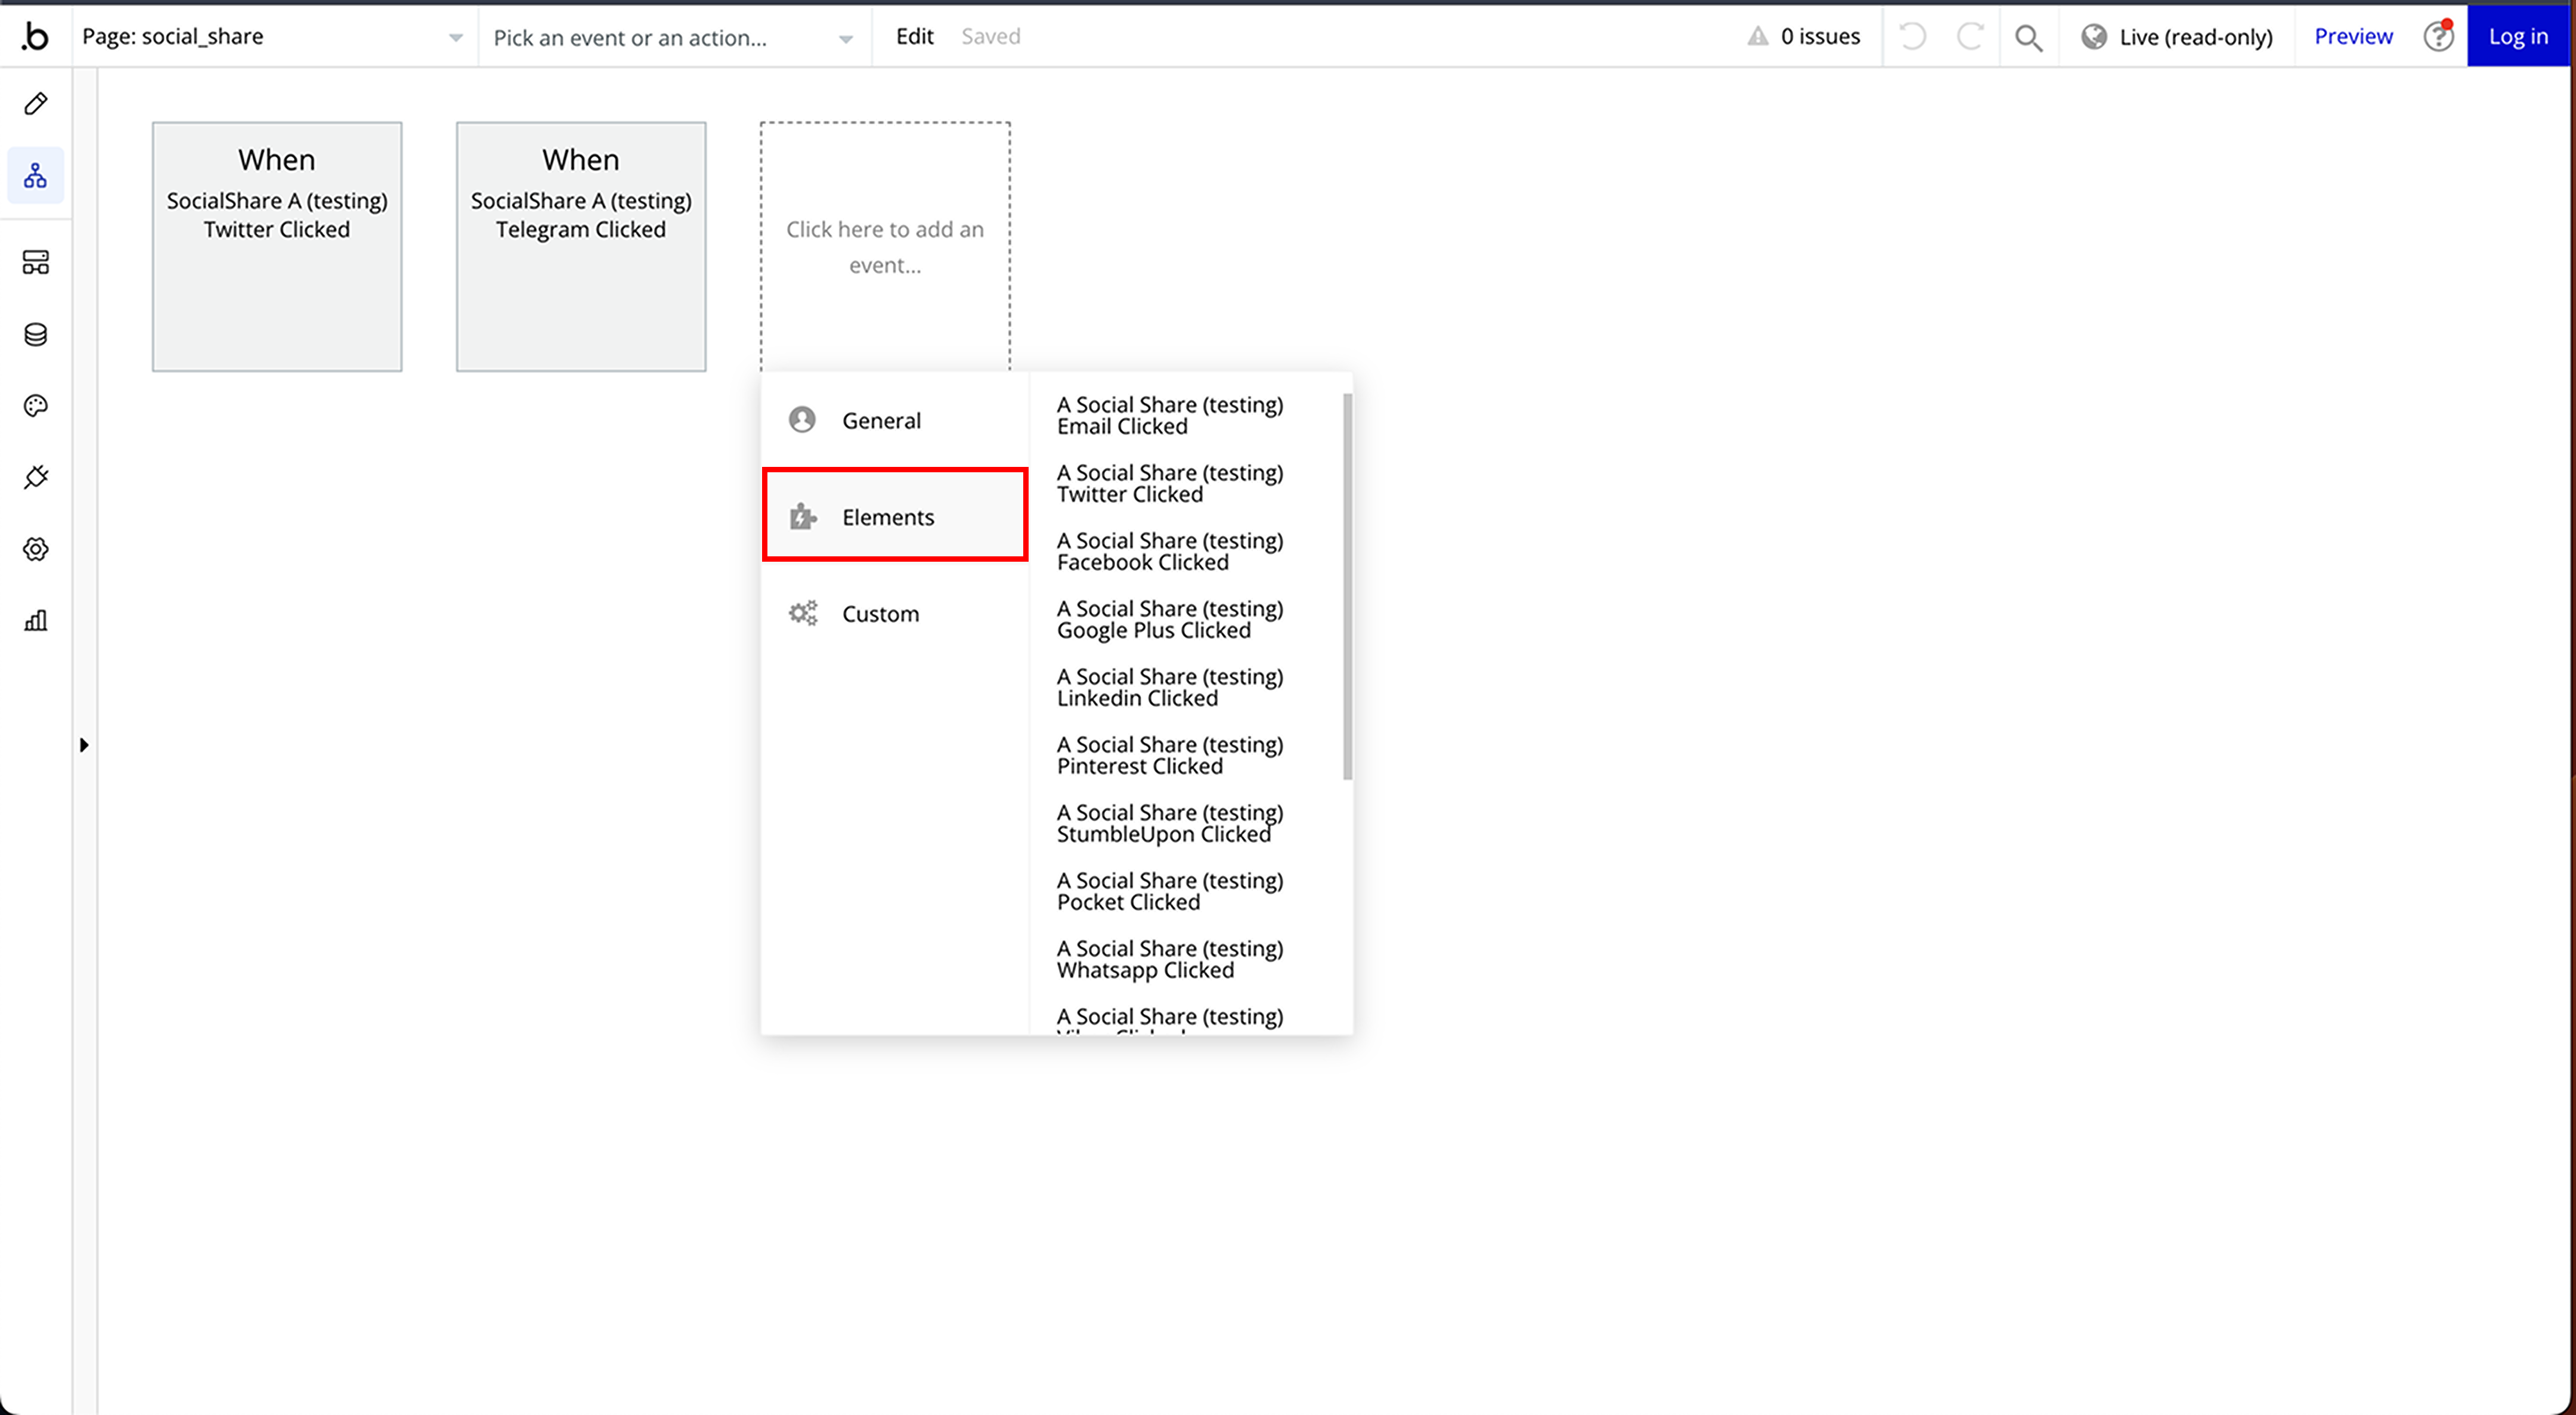Click the event list scrollbar
The height and width of the screenshot is (1415, 2576).
pos(1347,586)
